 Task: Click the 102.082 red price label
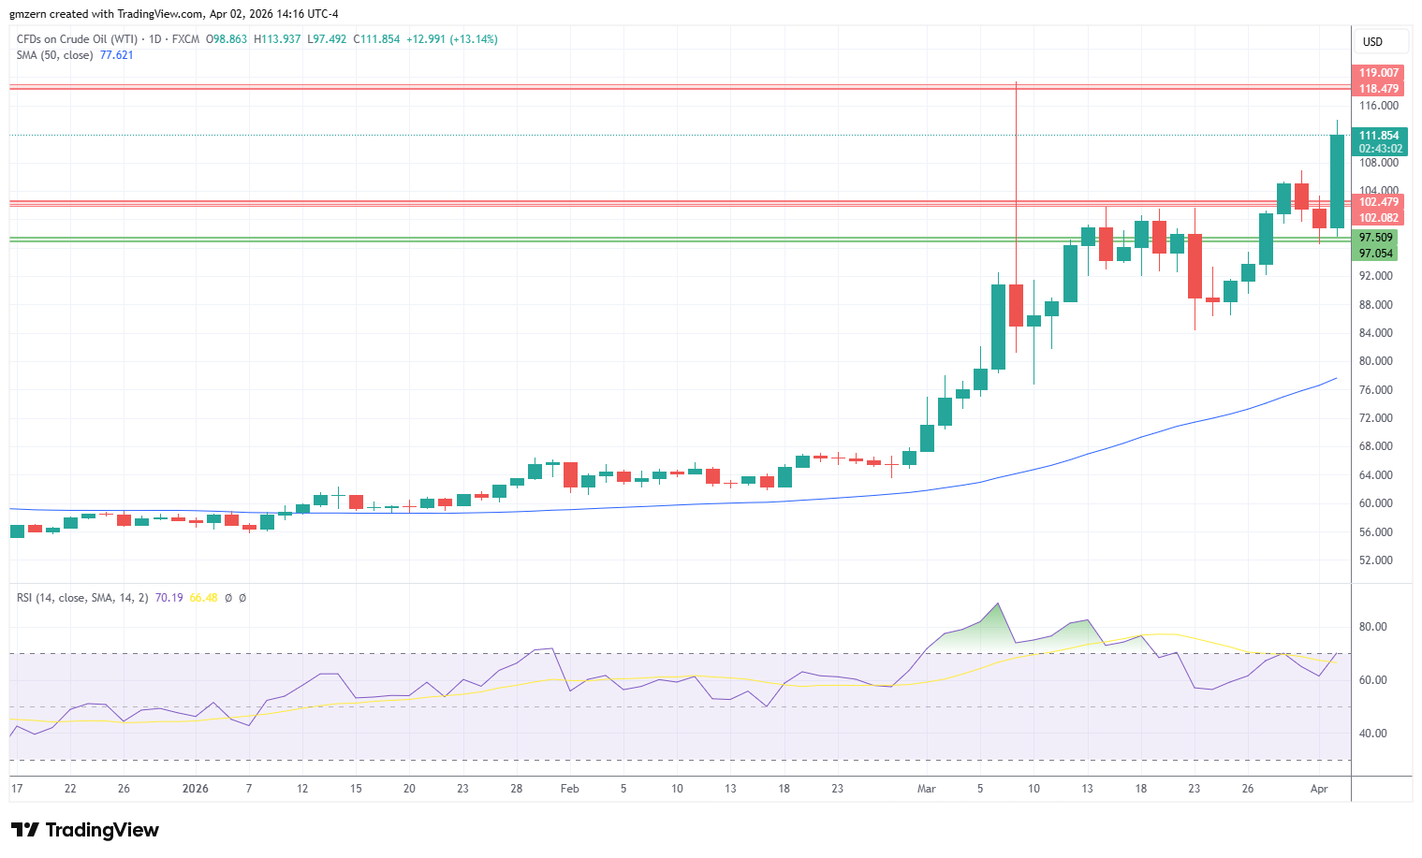coord(1379,218)
